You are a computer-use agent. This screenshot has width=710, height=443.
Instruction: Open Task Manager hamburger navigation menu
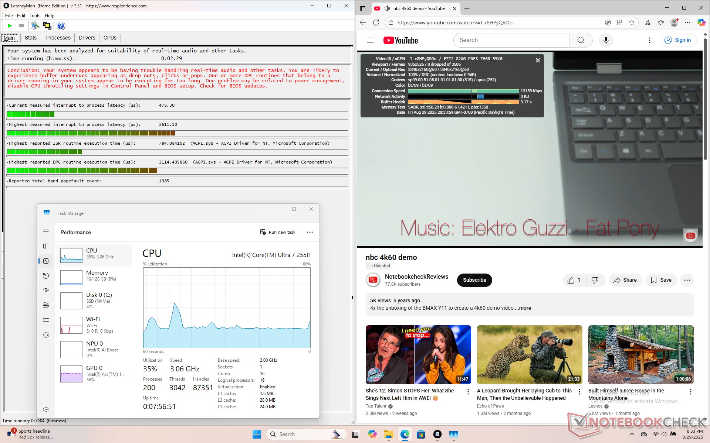point(46,232)
